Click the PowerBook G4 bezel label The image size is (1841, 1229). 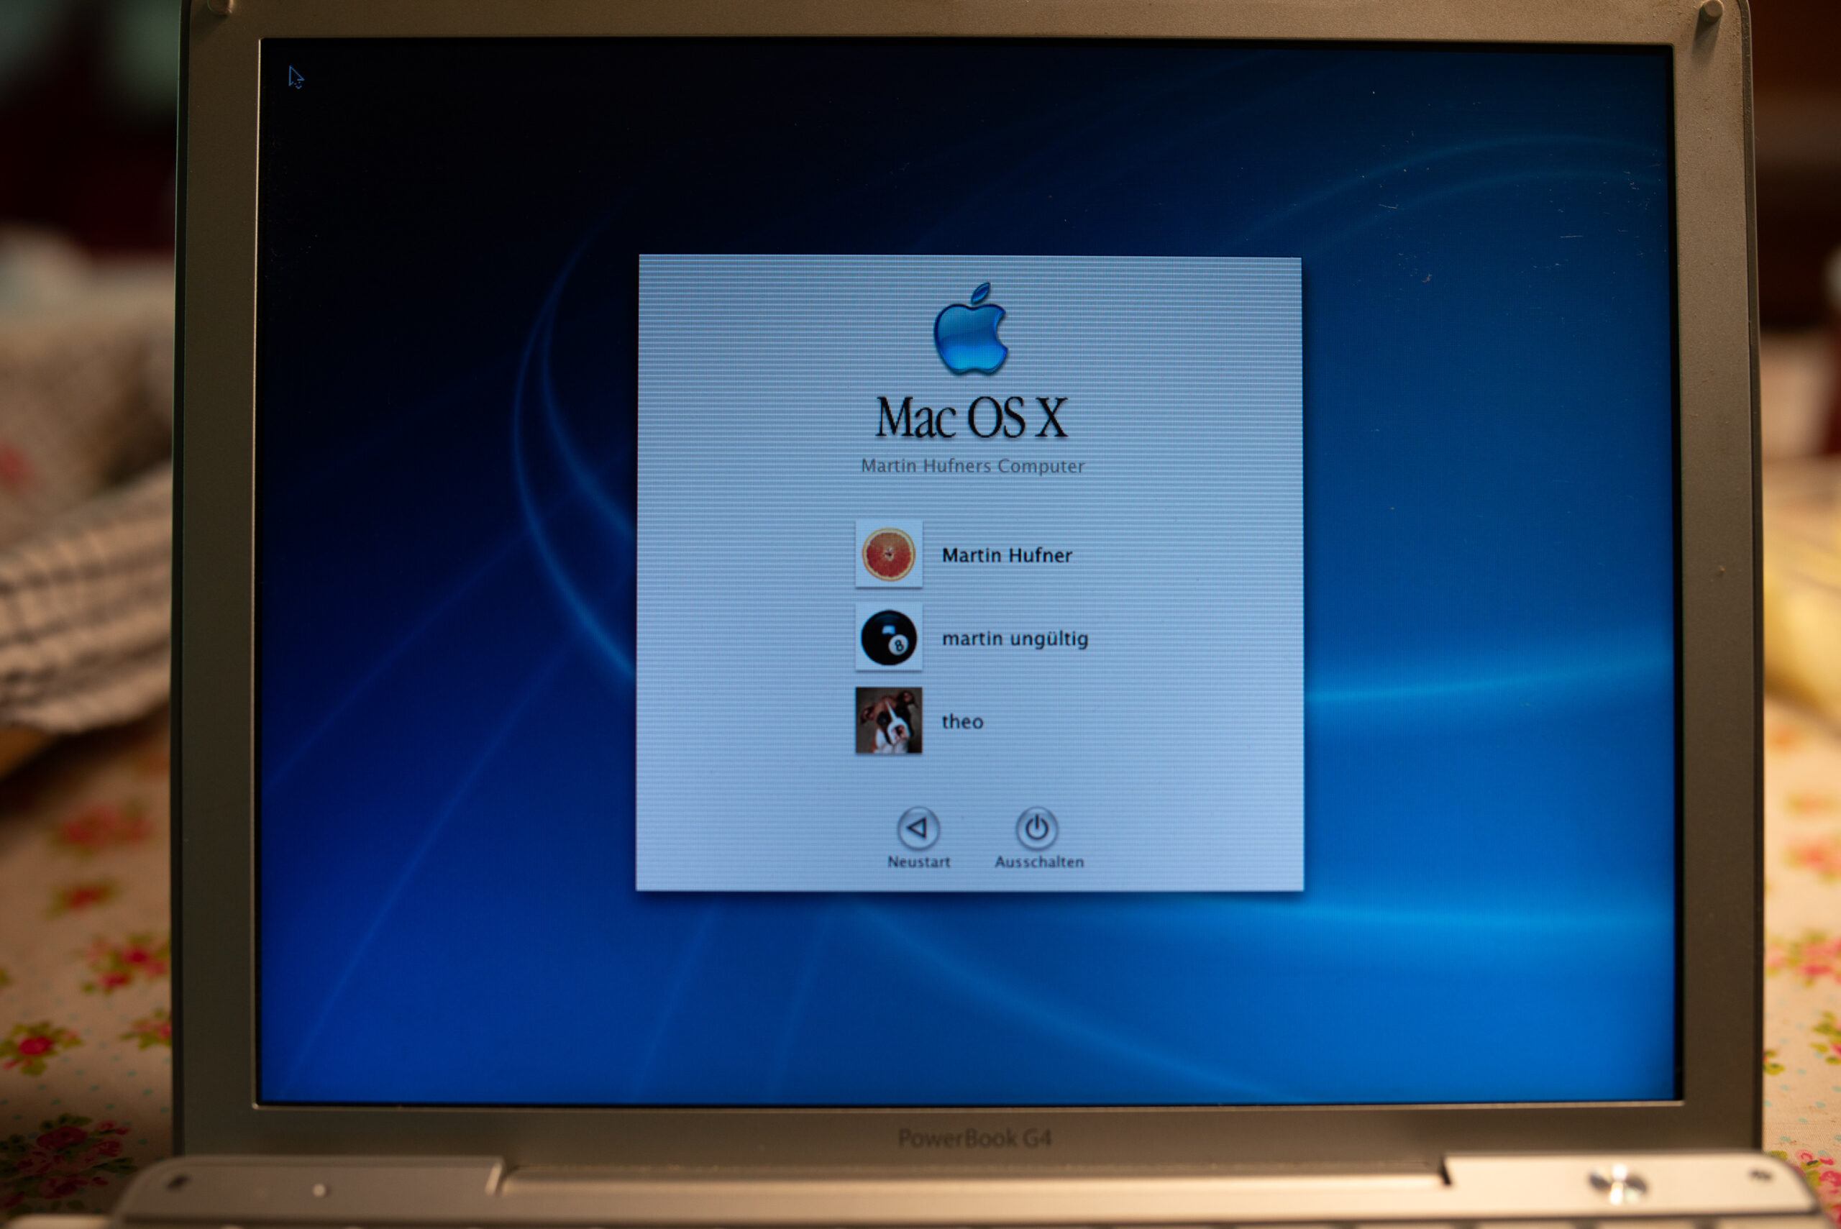974,1137
